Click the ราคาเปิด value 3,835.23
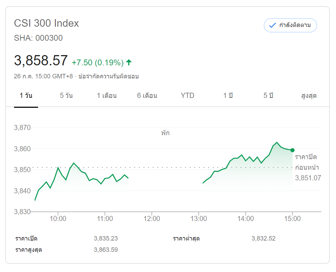Image resolution: width=336 pixels, height=272 pixels. point(106,238)
